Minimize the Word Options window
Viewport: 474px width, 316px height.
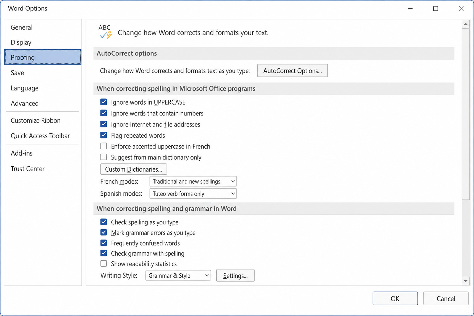coord(410,9)
